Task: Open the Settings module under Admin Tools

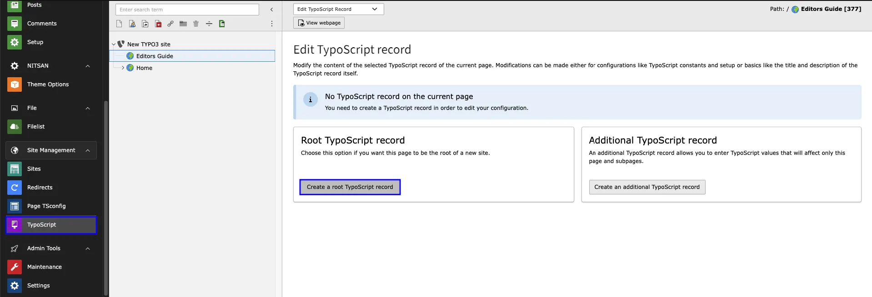Action: [51, 286]
